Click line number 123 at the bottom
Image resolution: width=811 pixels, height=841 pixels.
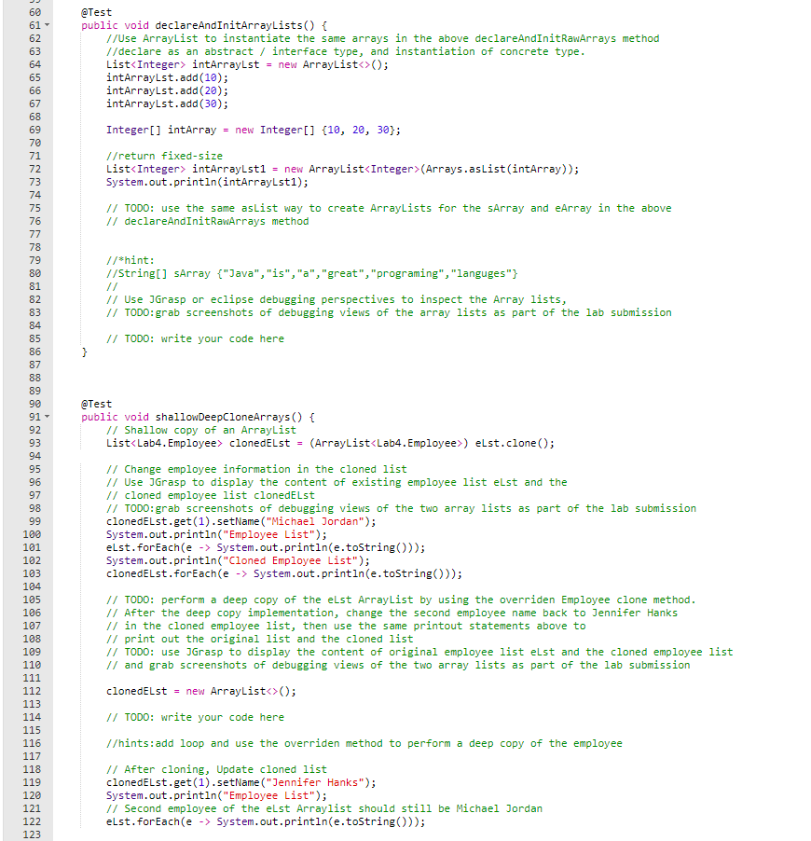pos(31,834)
